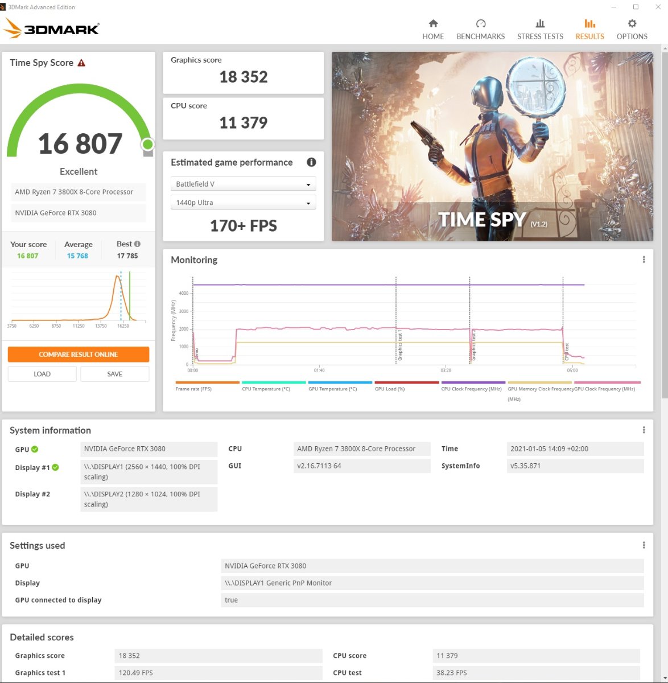Click Average score 15 768
The height and width of the screenshot is (683, 668).
[77, 256]
